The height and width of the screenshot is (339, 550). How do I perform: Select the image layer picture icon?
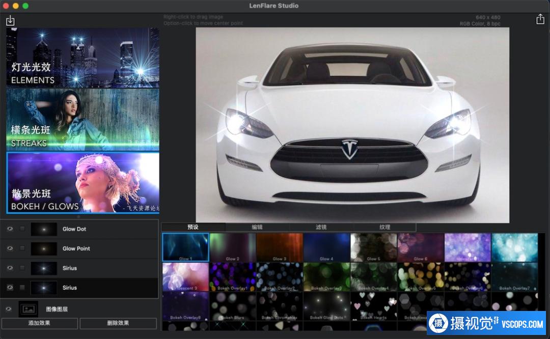tap(29, 309)
